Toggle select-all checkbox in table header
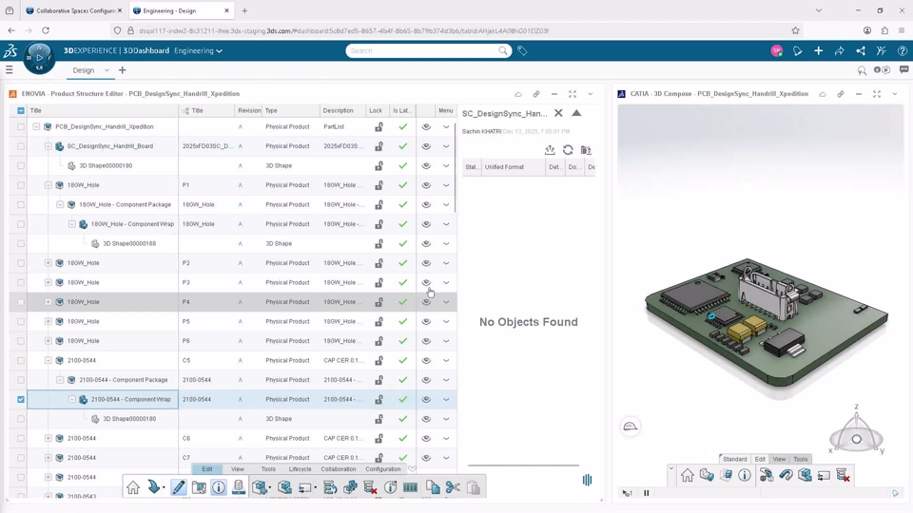Screen dimensions: 913x513 (21, 110)
